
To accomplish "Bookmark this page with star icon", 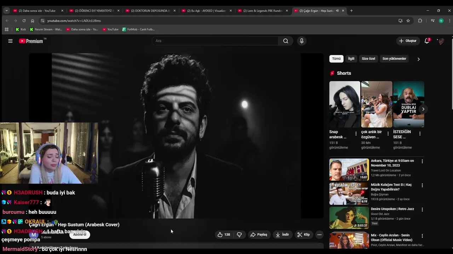I will click(408, 21).
